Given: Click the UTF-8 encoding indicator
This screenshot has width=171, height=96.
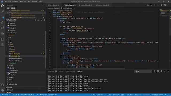Looking at the screenshot, I should pos(122,95).
